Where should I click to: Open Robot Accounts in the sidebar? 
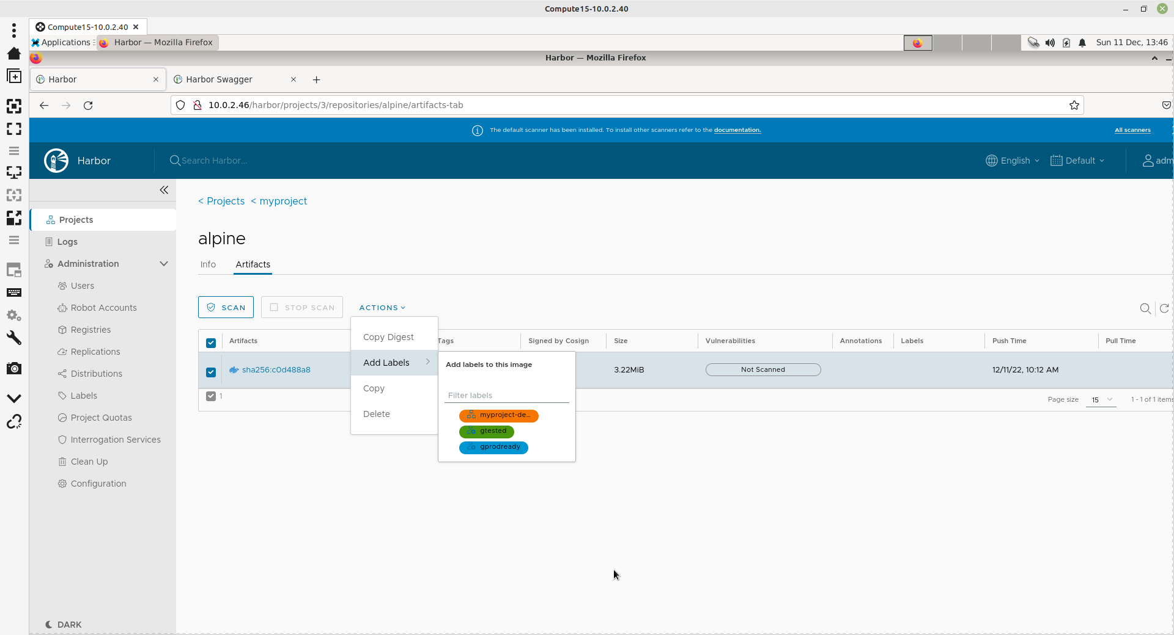103,308
